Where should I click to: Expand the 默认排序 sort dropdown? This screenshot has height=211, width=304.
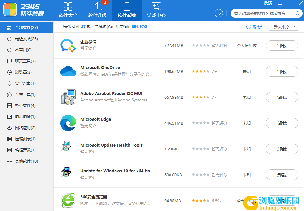point(283,27)
